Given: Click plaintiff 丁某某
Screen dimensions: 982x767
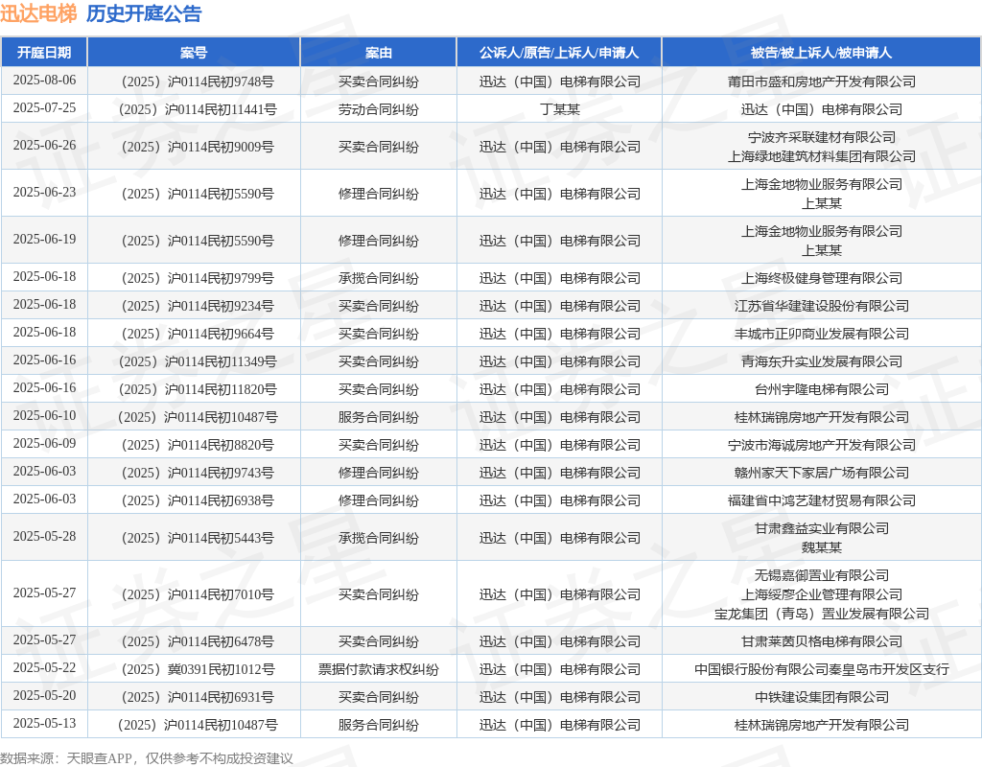Looking at the screenshot, I should tap(560, 109).
